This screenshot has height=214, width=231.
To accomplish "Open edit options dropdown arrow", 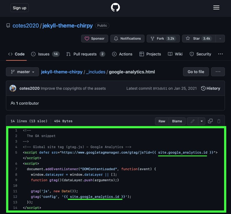I will pyautogui.click(x=201, y=121).
